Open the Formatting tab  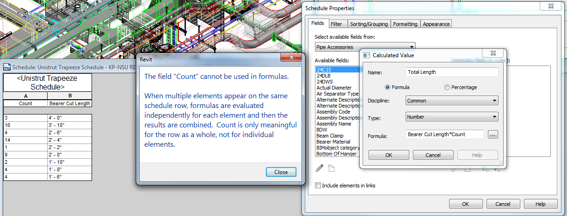point(406,24)
